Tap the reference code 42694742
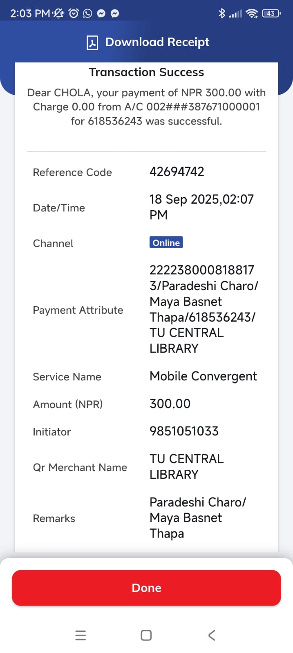 tap(177, 171)
